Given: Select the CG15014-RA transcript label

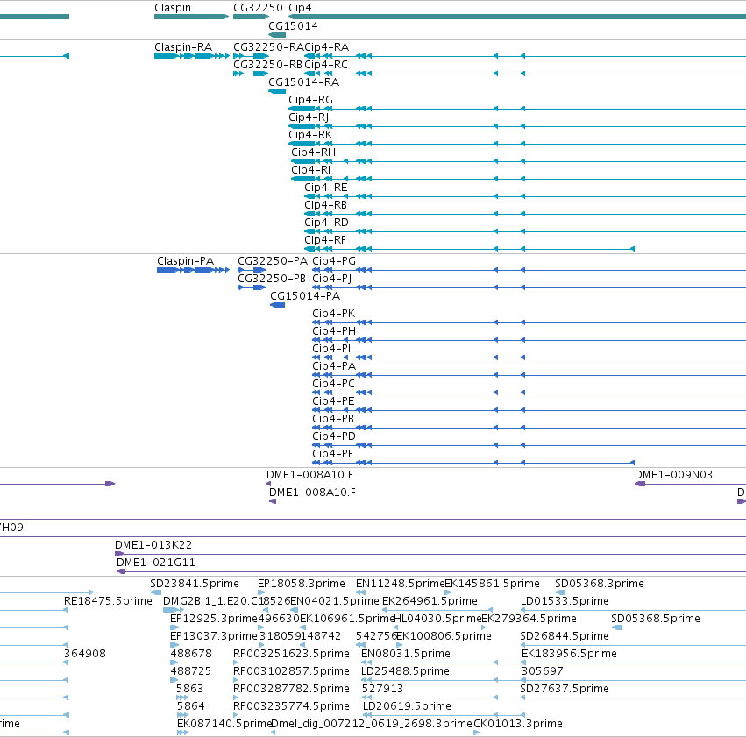Looking at the screenshot, I should pyautogui.click(x=304, y=82).
